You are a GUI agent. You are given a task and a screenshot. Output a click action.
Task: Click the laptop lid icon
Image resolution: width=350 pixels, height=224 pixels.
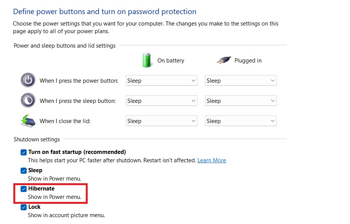pos(27,121)
